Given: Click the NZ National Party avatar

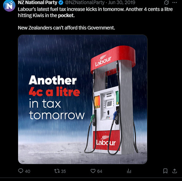Looking at the screenshot, I should point(9,5).
